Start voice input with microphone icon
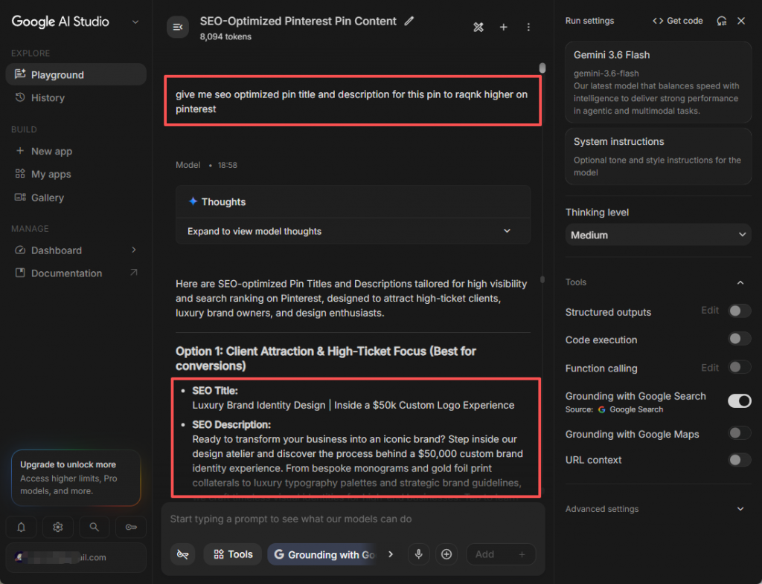The height and width of the screenshot is (584, 762). [418, 554]
